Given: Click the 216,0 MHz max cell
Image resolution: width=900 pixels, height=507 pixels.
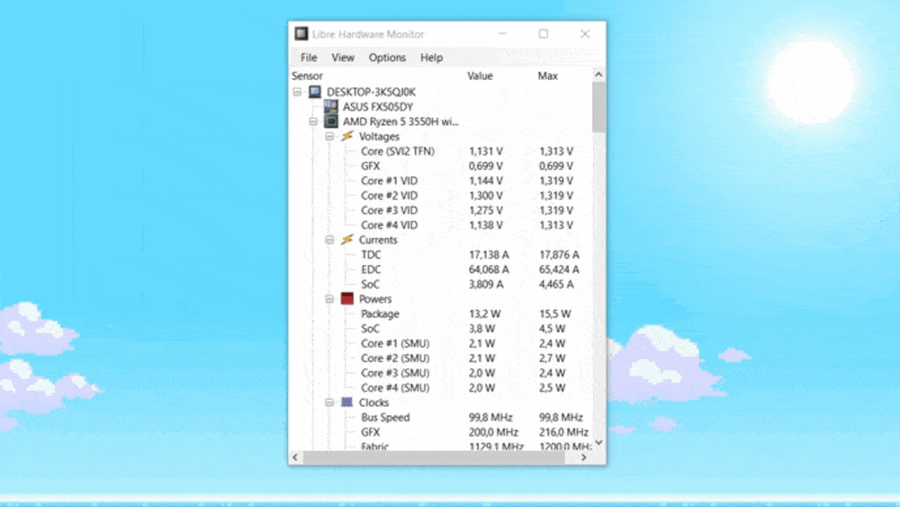Looking at the screenshot, I should (563, 432).
